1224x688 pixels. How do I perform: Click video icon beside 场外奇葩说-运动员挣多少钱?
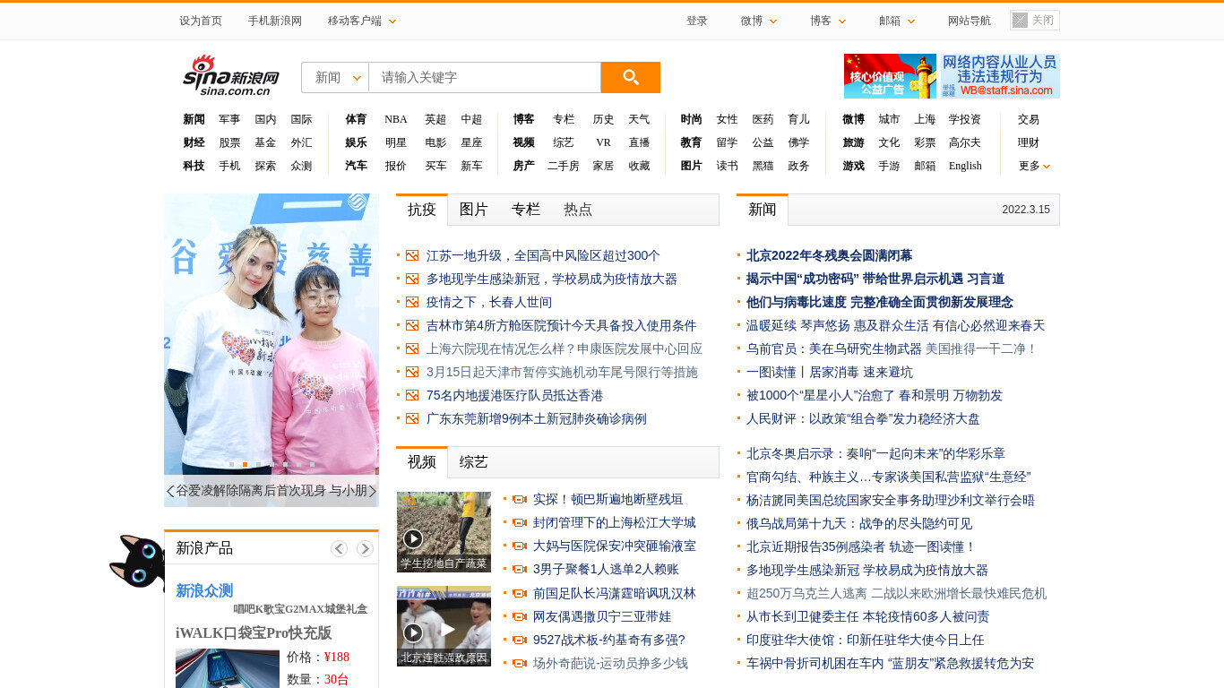click(x=519, y=664)
